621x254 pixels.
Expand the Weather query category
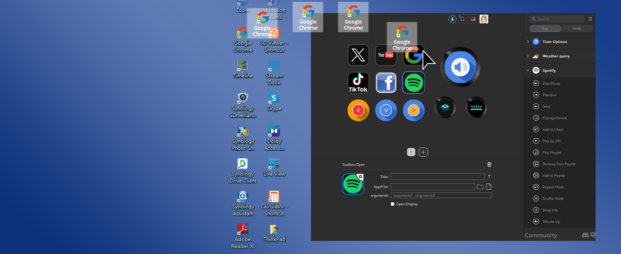[528, 56]
